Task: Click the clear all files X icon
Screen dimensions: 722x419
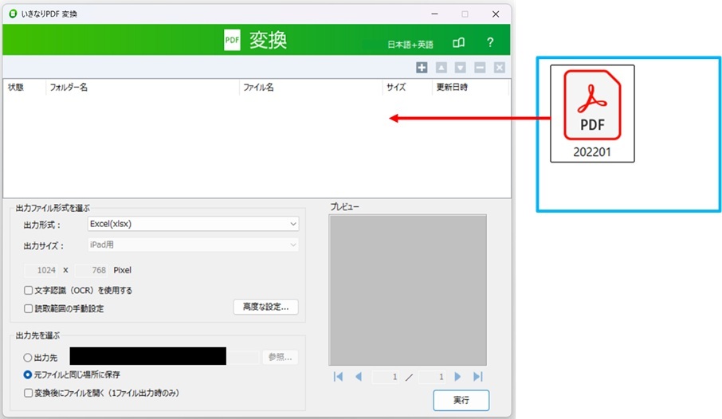Action: point(500,68)
